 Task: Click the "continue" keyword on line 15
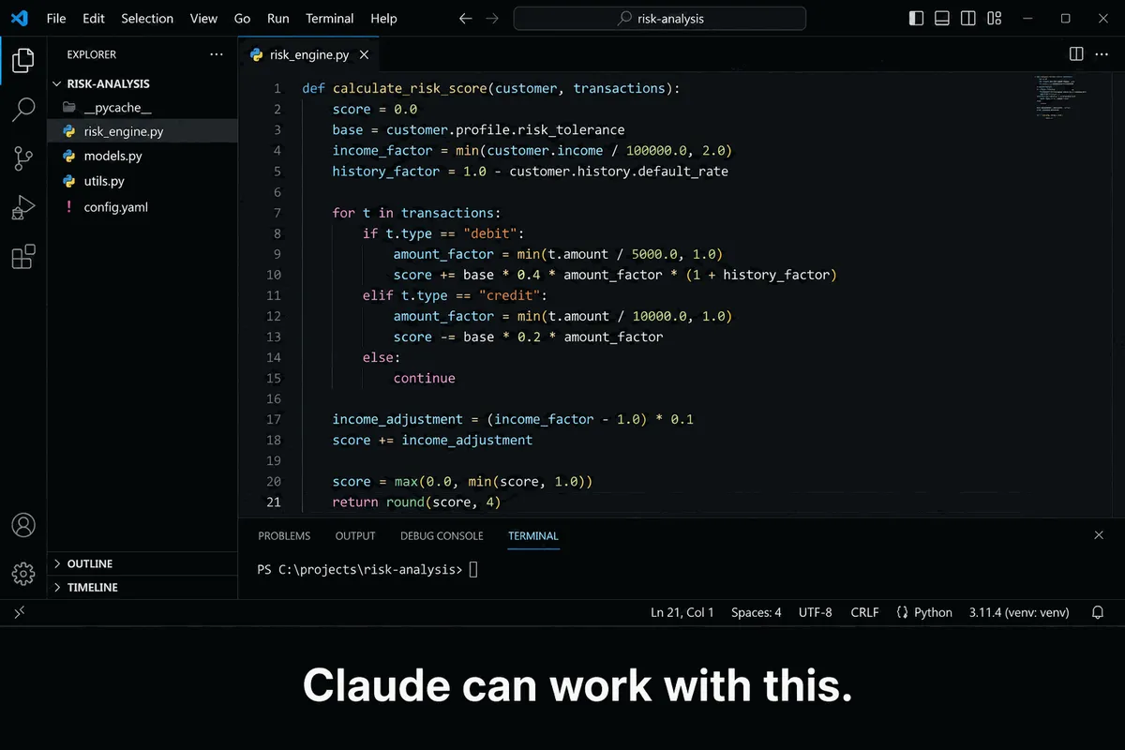click(x=424, y=378)
